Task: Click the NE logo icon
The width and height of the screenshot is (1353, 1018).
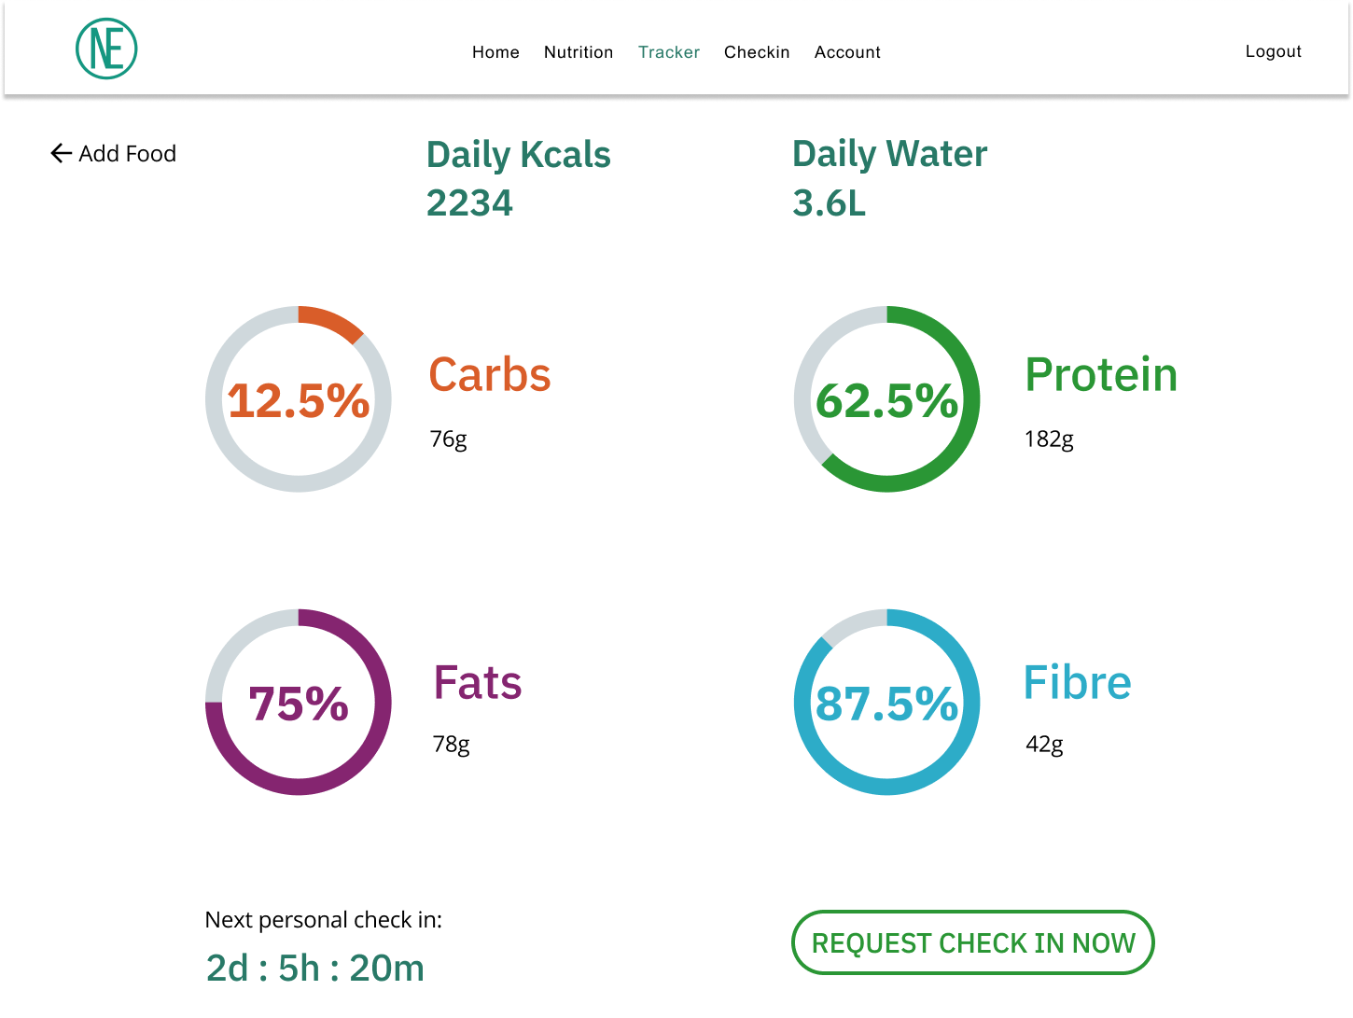Action: pos(106,49)
